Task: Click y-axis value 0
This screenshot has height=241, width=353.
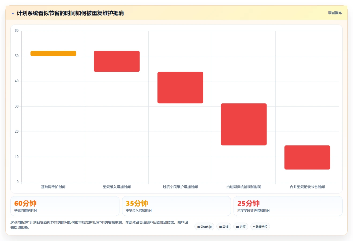Action: coord(18,182)
